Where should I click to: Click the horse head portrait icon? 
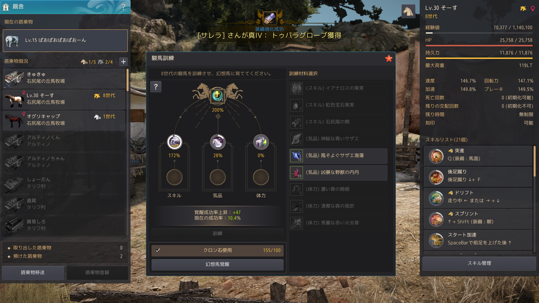click(408, 11)
